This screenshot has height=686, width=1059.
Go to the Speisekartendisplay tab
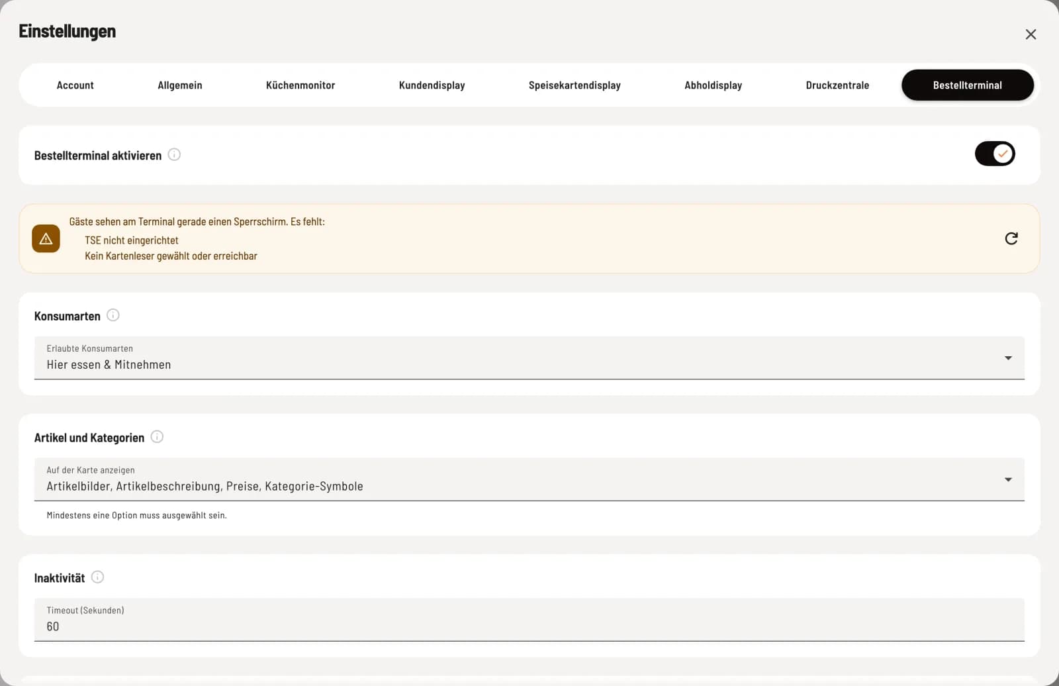[x=575, y=85]
